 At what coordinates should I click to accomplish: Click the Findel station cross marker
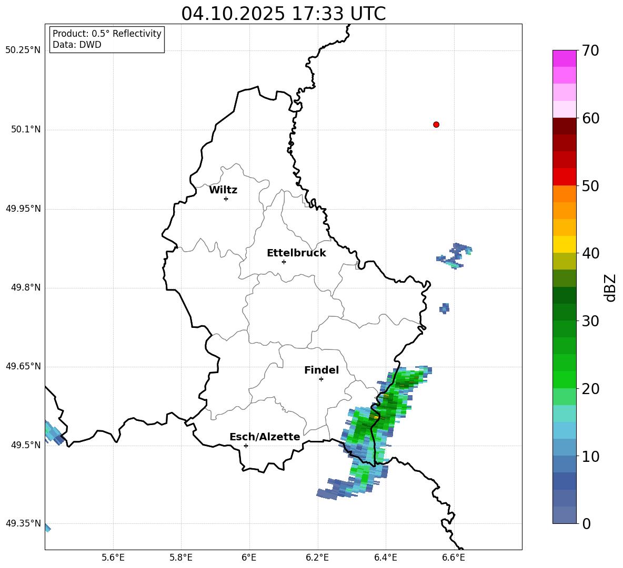[321, 379]
